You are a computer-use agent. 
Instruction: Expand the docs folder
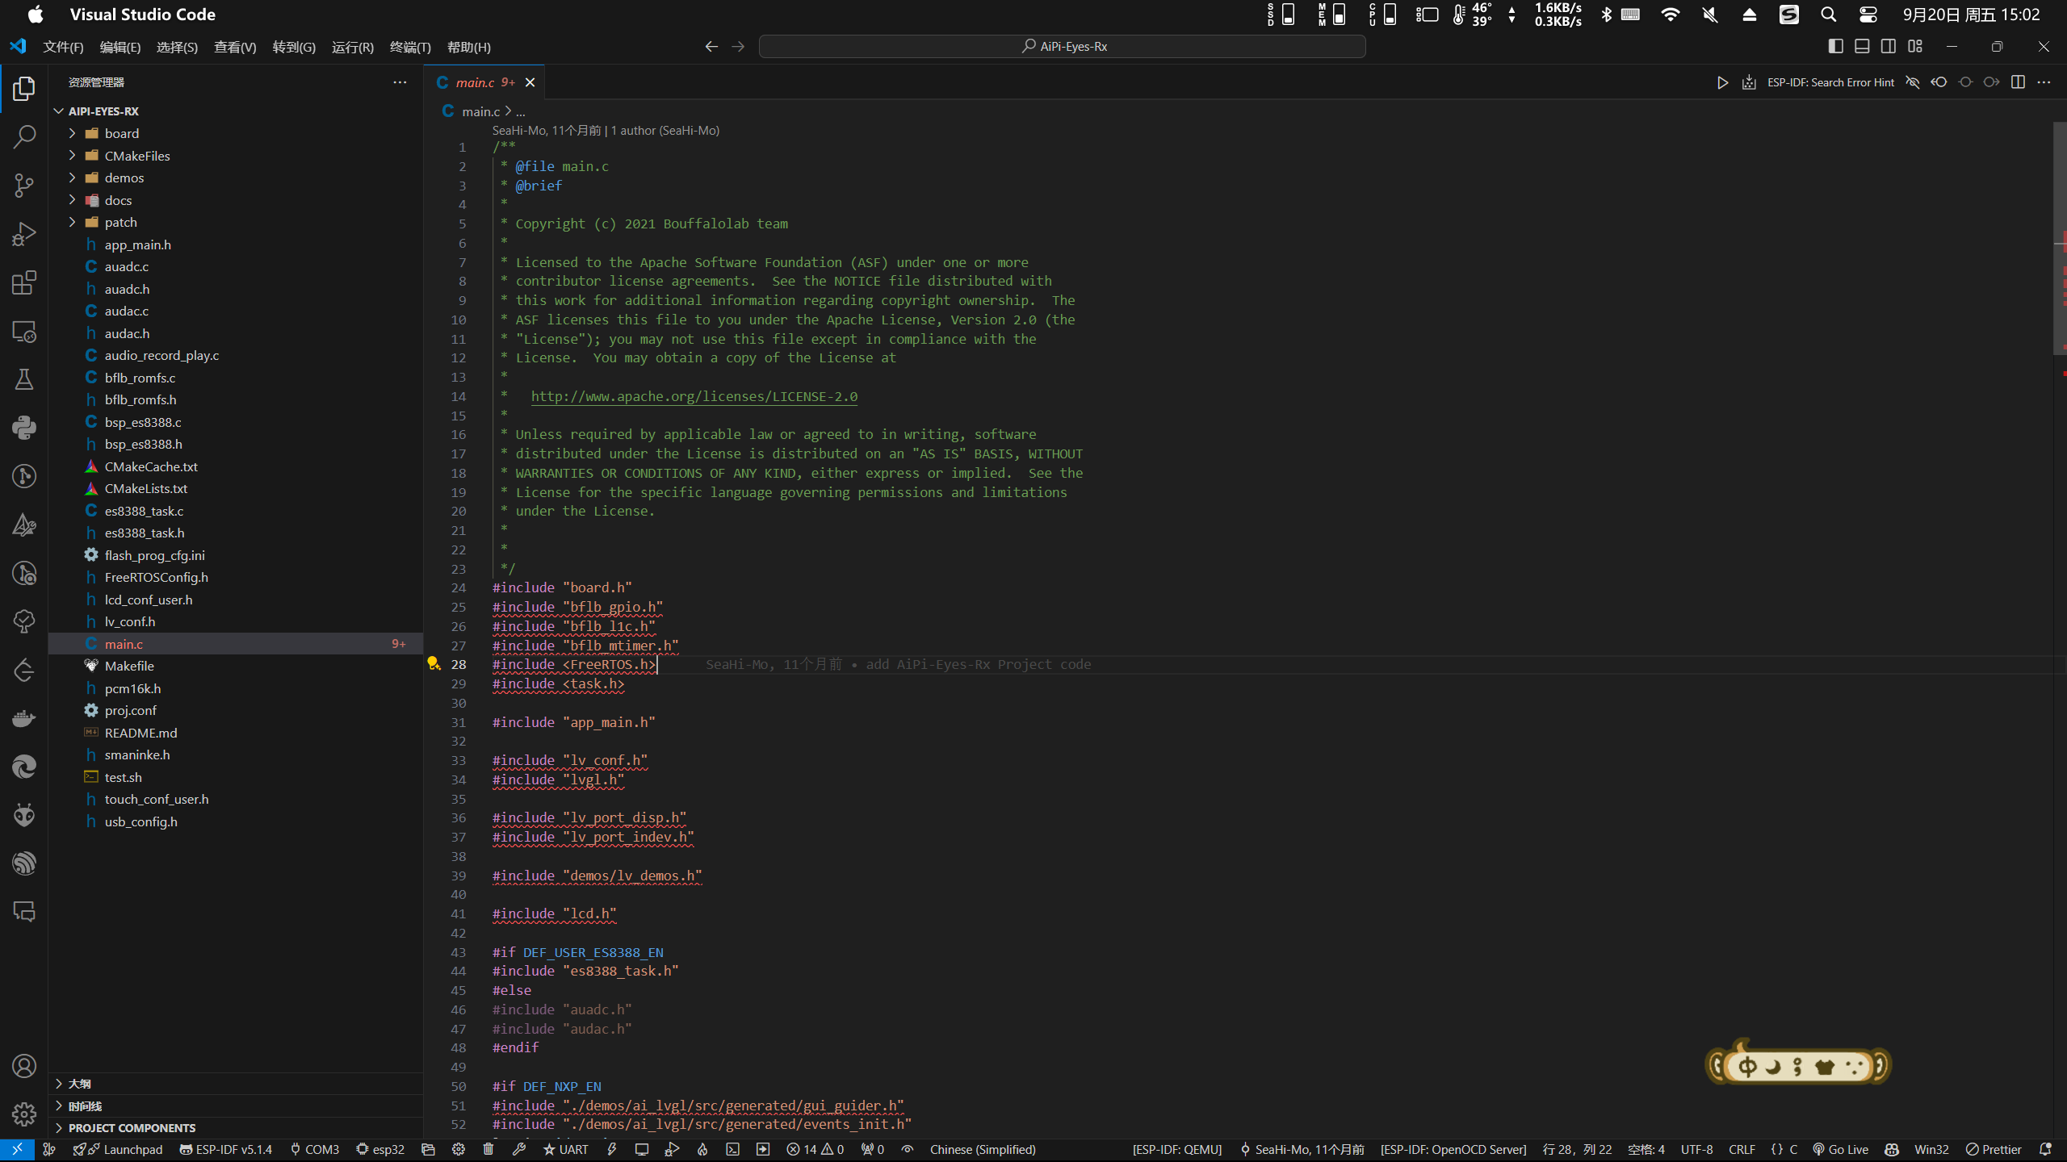118,200
